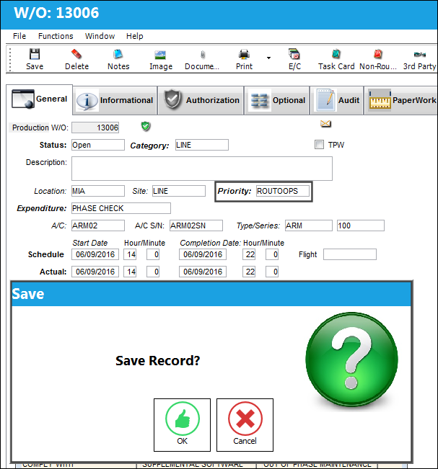Click the Delete eraser icon

tap(76, 55)
